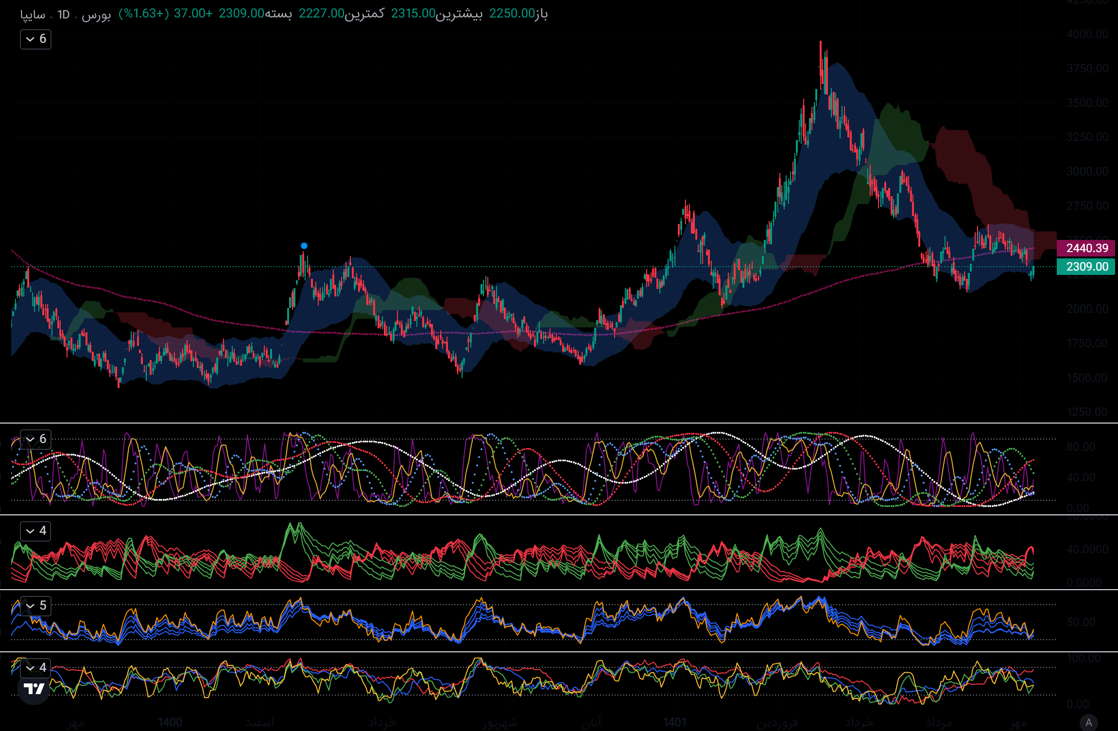Expand the stochastic pane's 6 indicators legend
This screenshot has width=1118, height=731.
pyautogui.click(x=35, y=439)
